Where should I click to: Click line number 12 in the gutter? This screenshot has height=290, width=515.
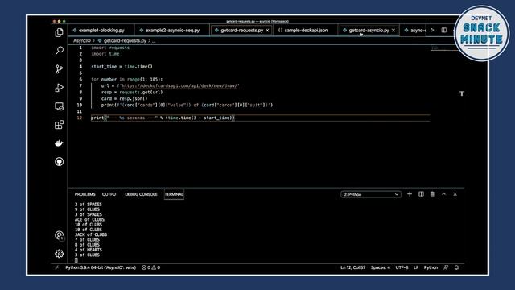point(80,118)
